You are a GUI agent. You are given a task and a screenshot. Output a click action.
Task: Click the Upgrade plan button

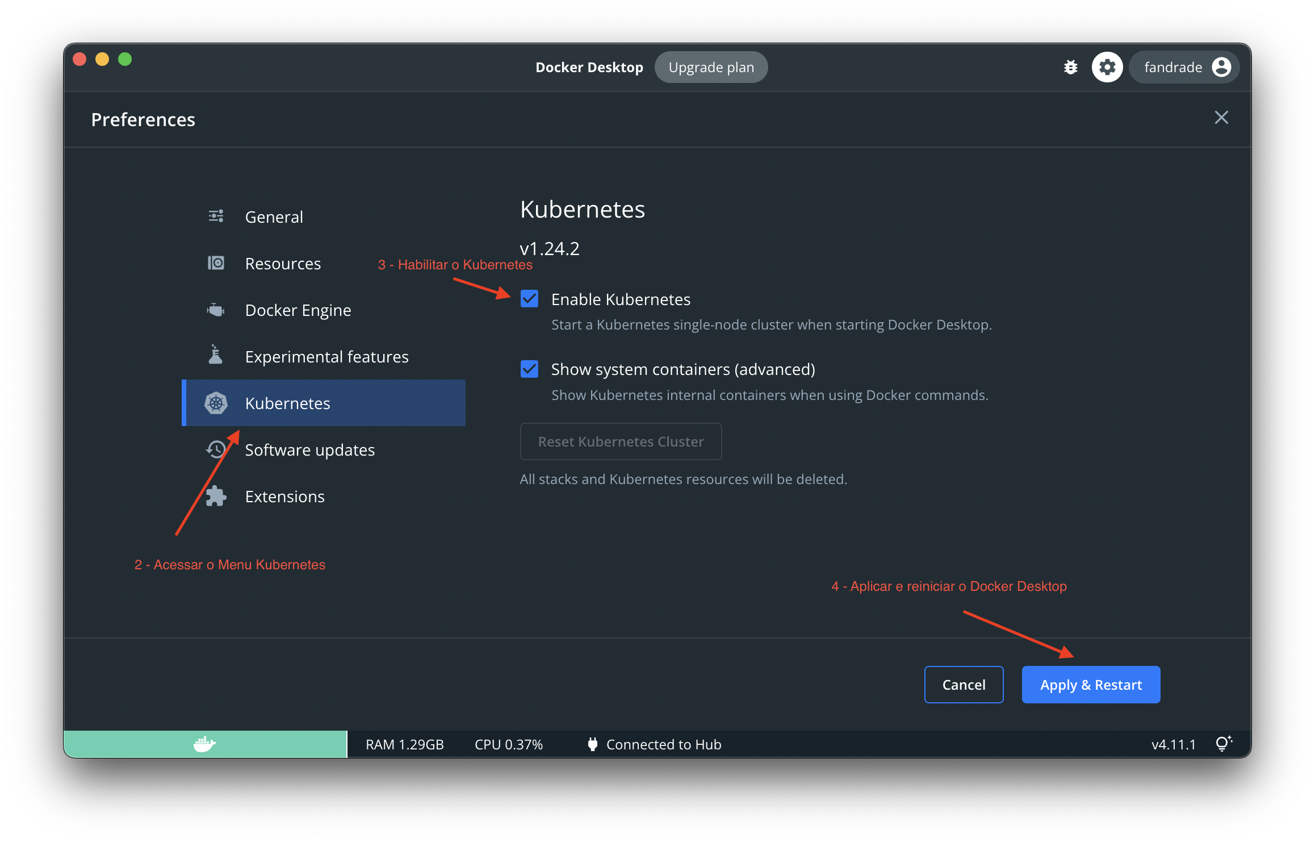click(x=711, y=67)
